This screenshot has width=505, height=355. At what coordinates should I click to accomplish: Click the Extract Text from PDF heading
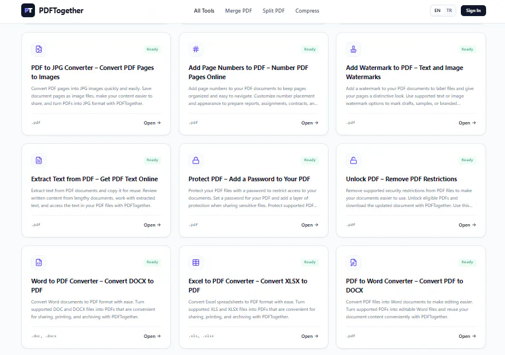[x=95, y=179]
